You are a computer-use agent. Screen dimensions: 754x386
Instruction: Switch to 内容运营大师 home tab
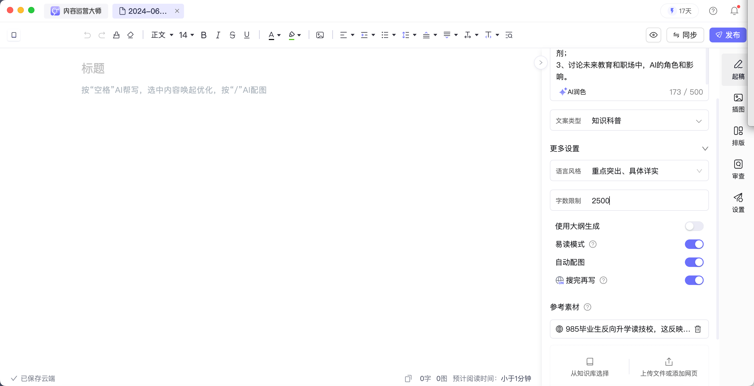click(76, 11)
